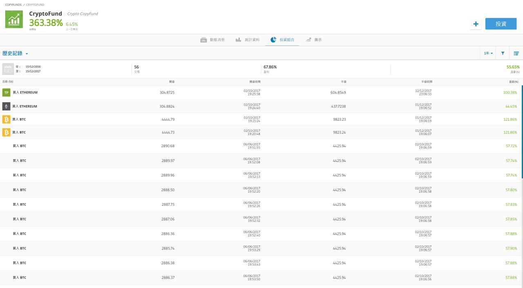Click the 動態消息 newspaper icon
Viewport: 523px width, 288px height.
203,40
